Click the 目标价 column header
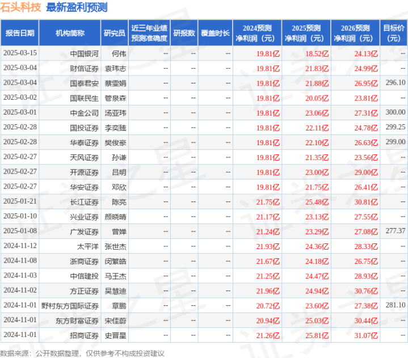 (394, 33)
